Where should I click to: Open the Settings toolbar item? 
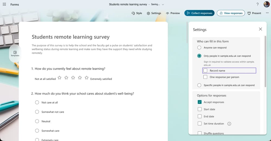point(154,13)
